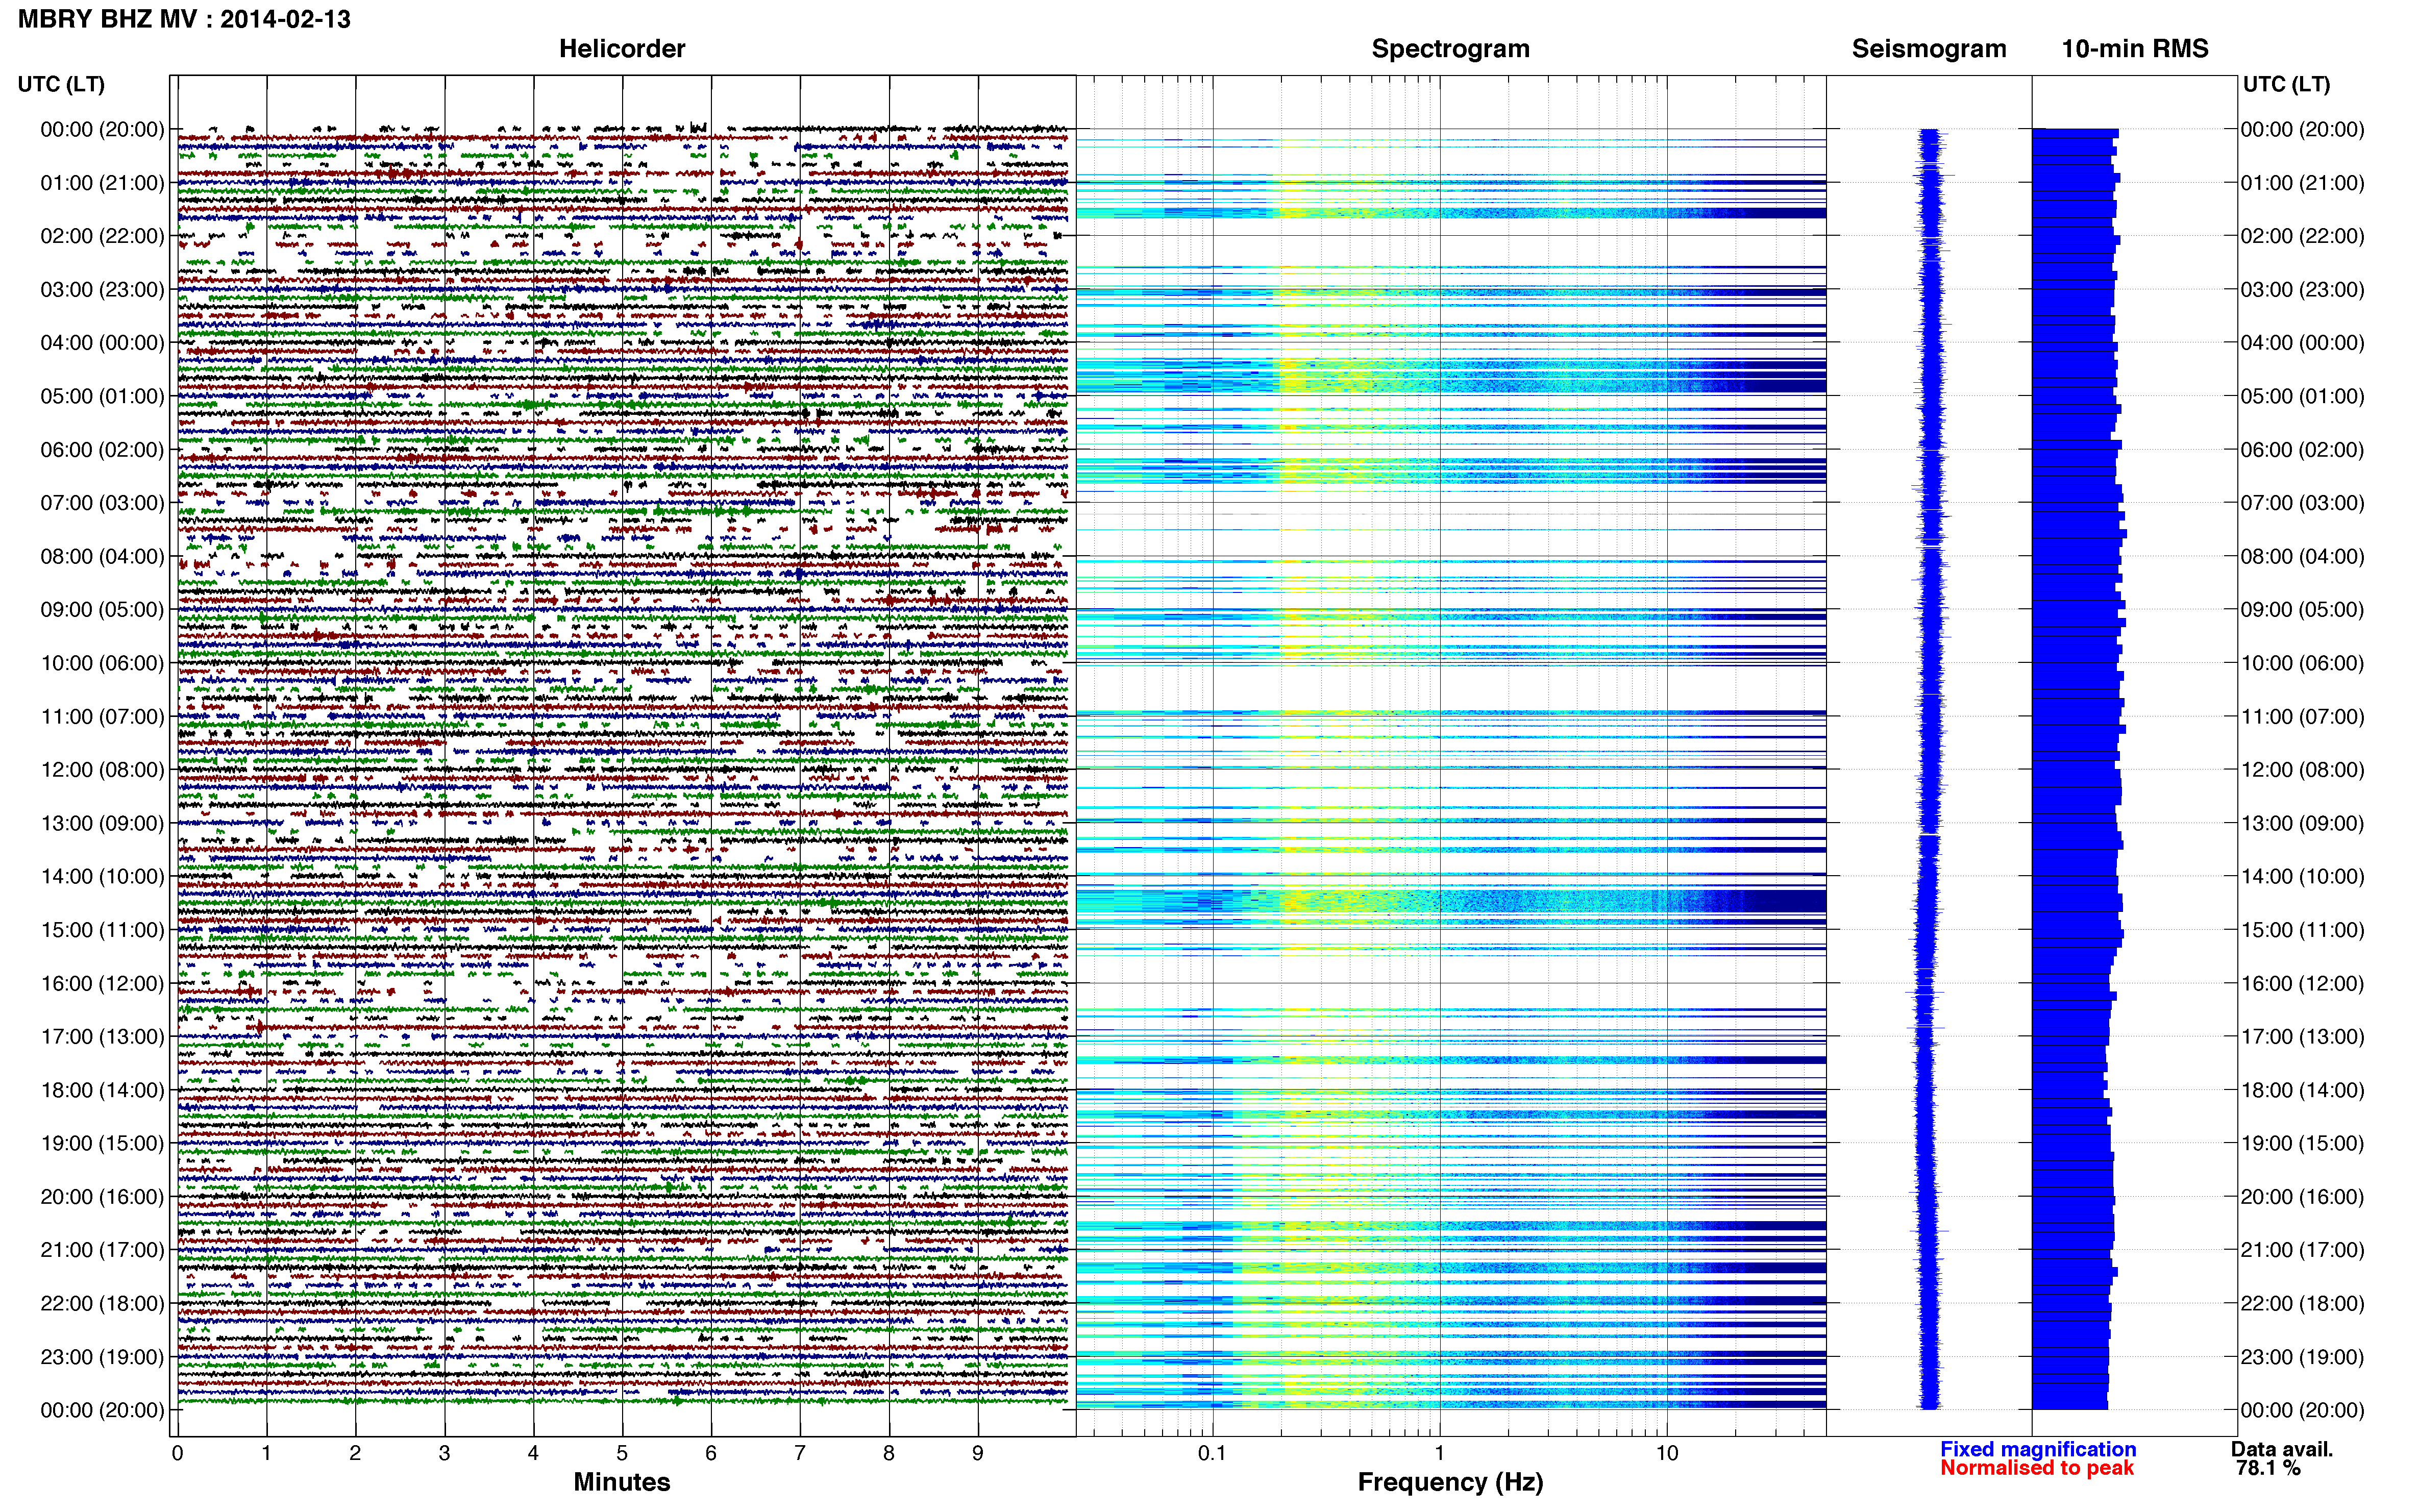Click the 13:00 (09:00) label beside the RMS panel
This screenshot has width=2419, height=1512.
(2302, 823)
